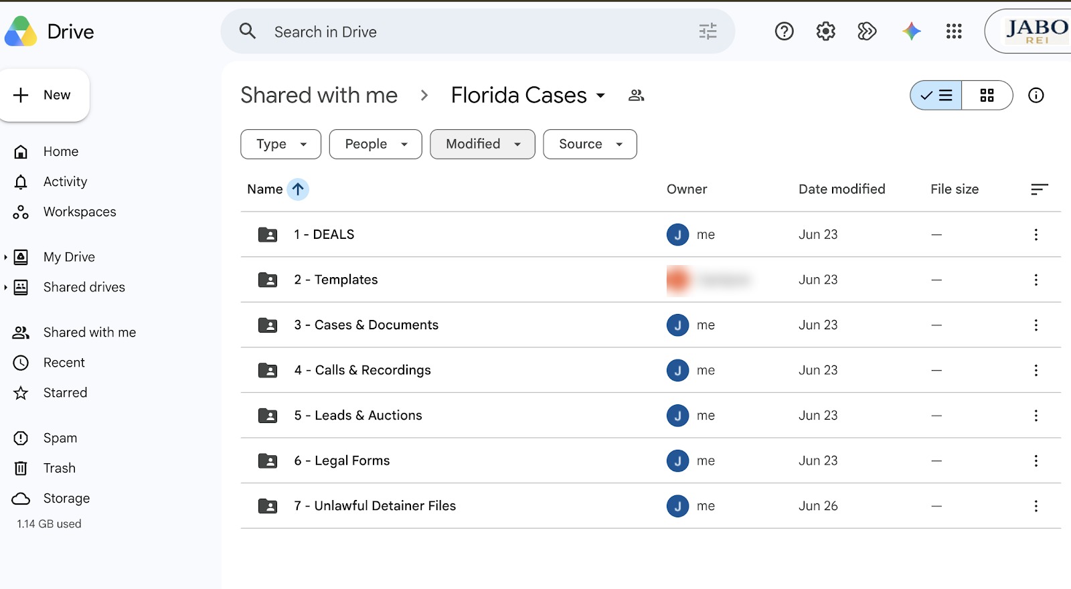This screenshot has width=1071, height=589.
Task: Open the Google apps grid
Action: [x=954, y=31]
